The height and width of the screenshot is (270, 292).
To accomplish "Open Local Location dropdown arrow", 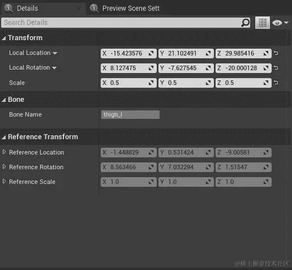I will pyautogui.click(x=55, y=53).
